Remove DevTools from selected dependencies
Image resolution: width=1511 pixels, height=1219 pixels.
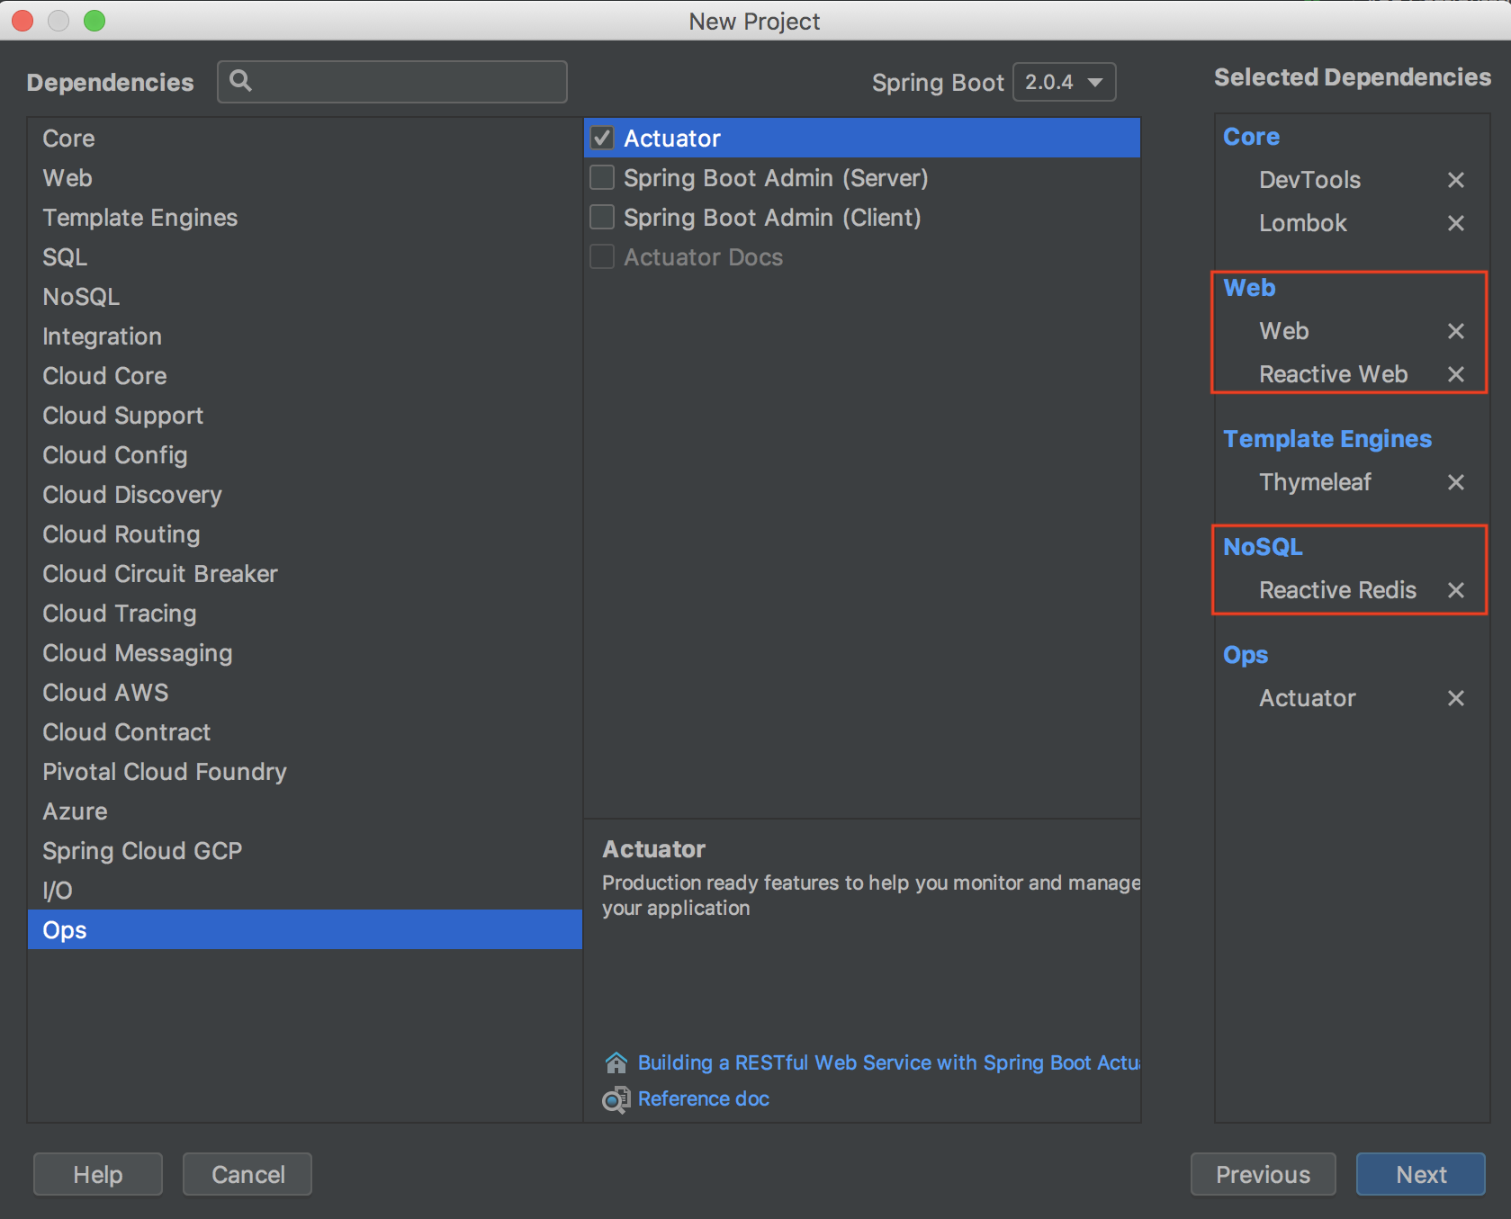(x=1455, y=180)
